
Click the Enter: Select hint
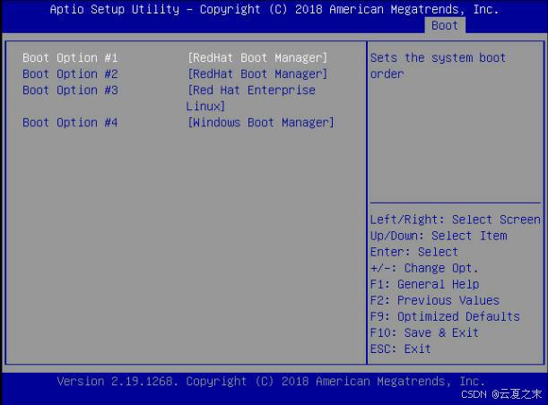point(413,252)
